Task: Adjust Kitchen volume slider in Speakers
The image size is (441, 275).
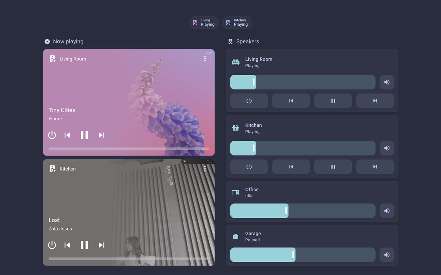Action: [x=303, y=148]
